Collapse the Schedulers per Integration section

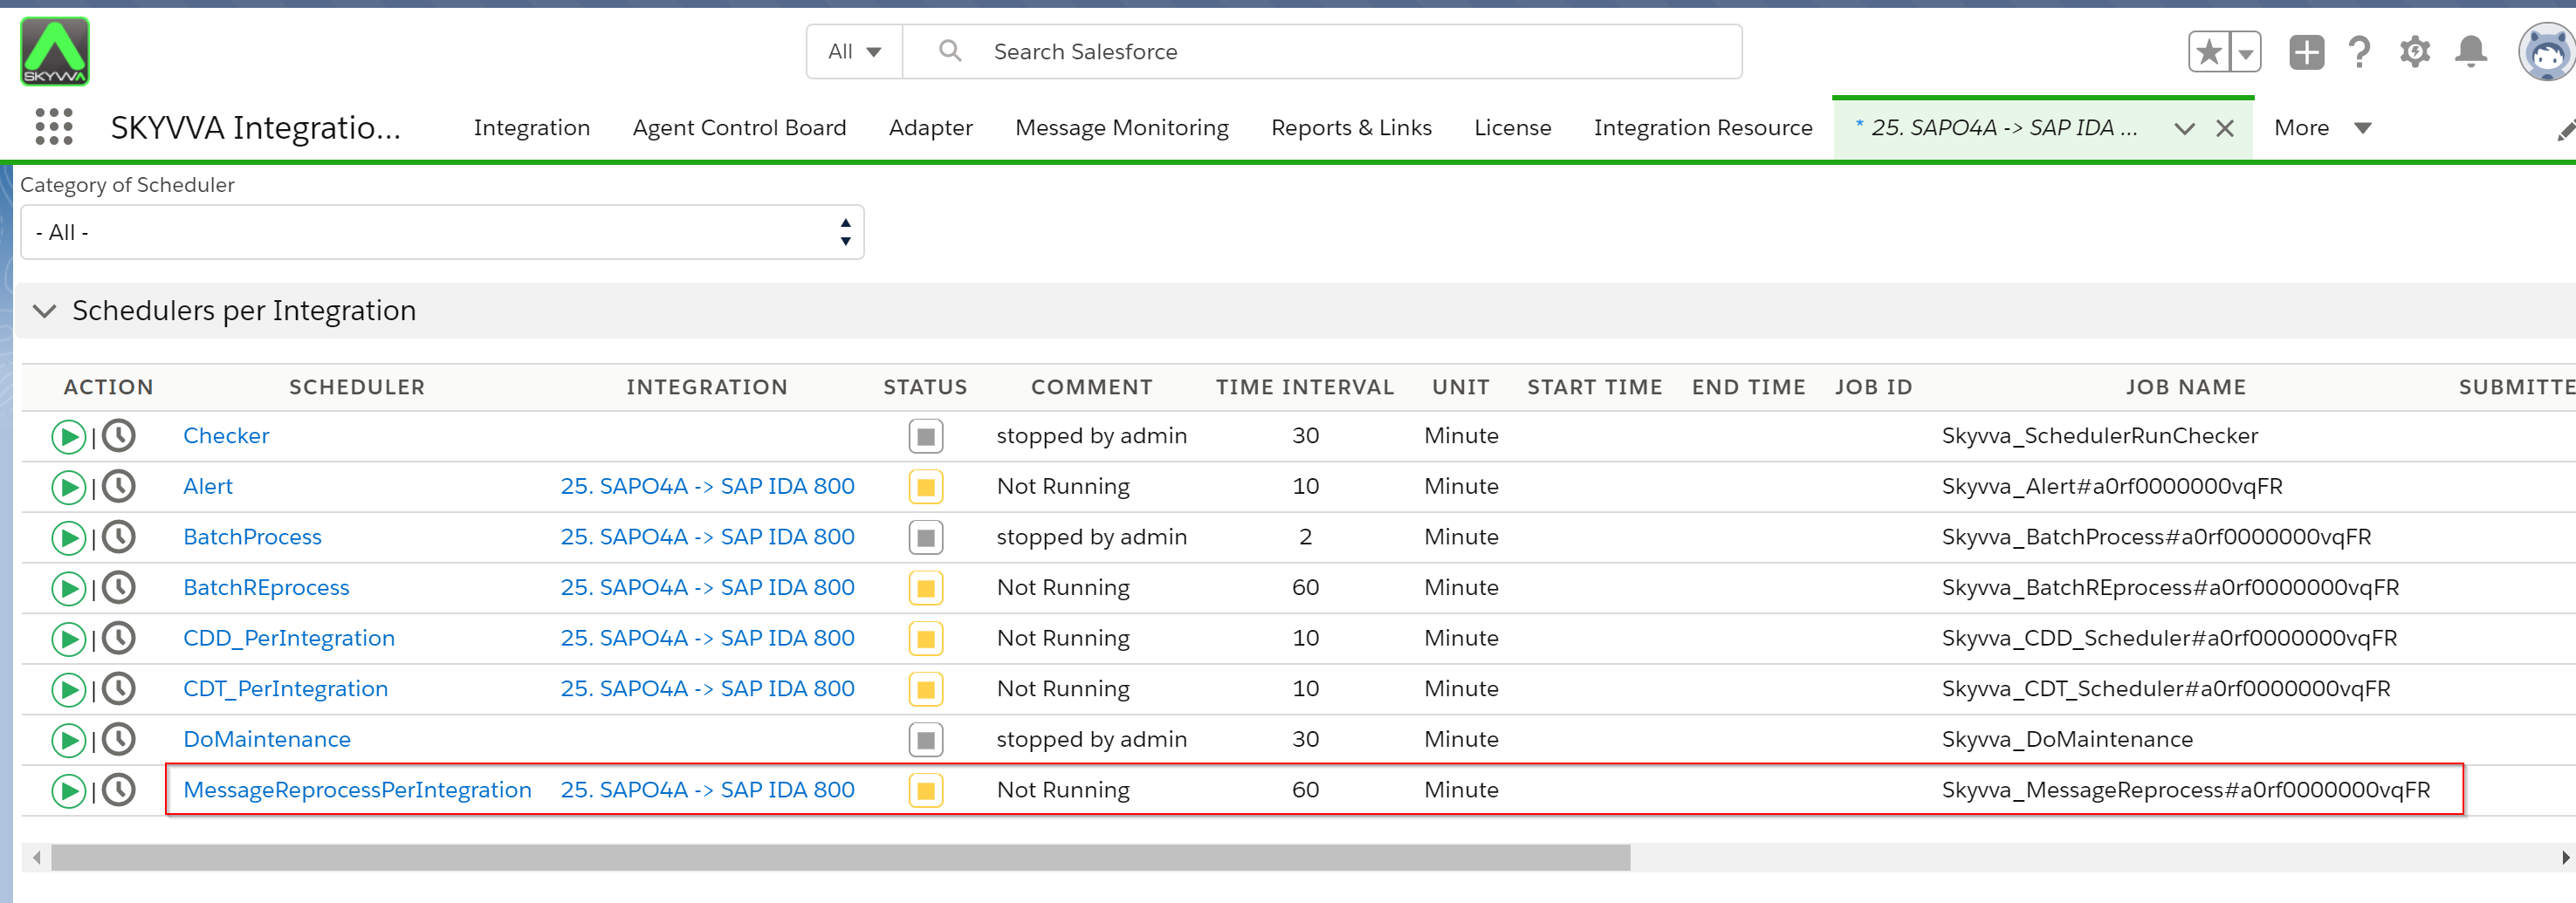[x=44, y=310]
